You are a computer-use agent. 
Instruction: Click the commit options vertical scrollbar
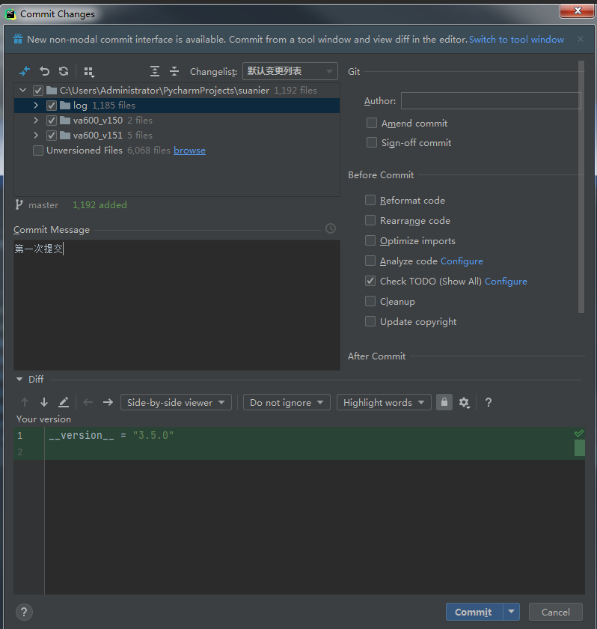(581, 186)
